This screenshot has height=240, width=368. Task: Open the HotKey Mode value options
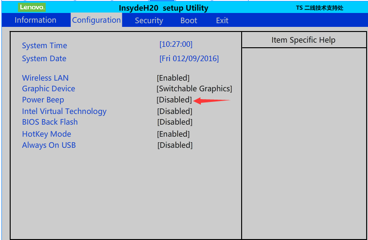click(173, 134)
